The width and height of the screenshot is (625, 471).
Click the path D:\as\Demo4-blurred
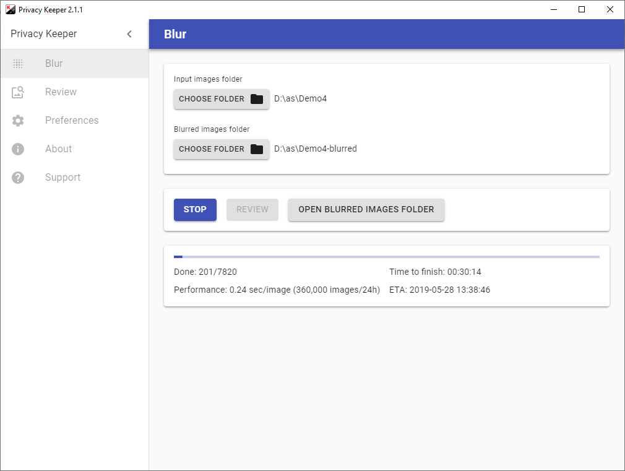(x=316, y=149)
